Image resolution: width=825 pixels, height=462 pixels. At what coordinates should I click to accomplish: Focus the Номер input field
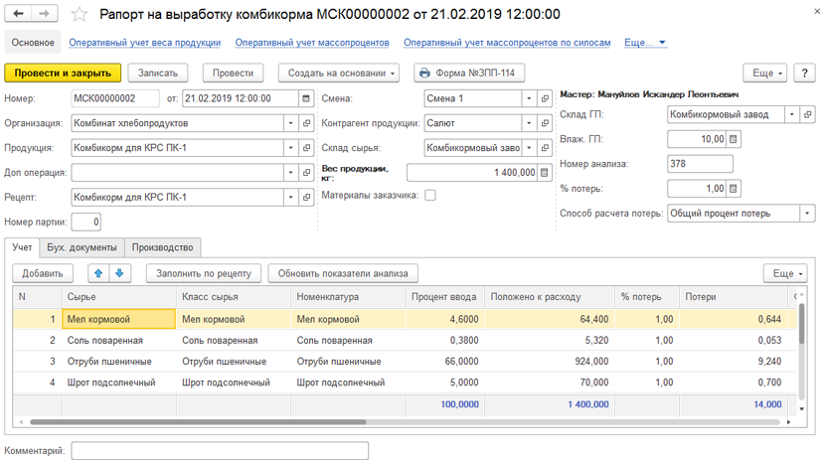click(115, 98)
